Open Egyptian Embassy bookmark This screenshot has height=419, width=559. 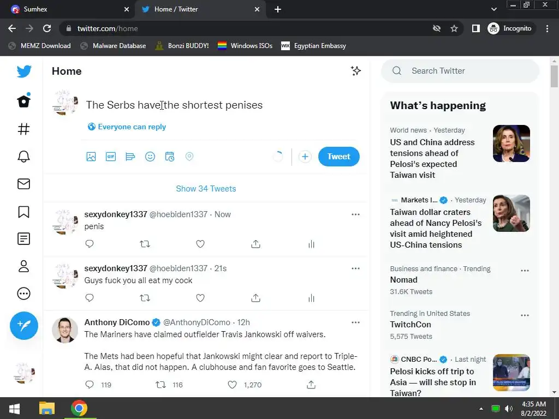tap(314, 46)
